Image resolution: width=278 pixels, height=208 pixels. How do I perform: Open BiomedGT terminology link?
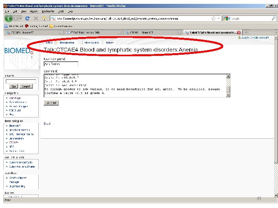click(15, 126)
